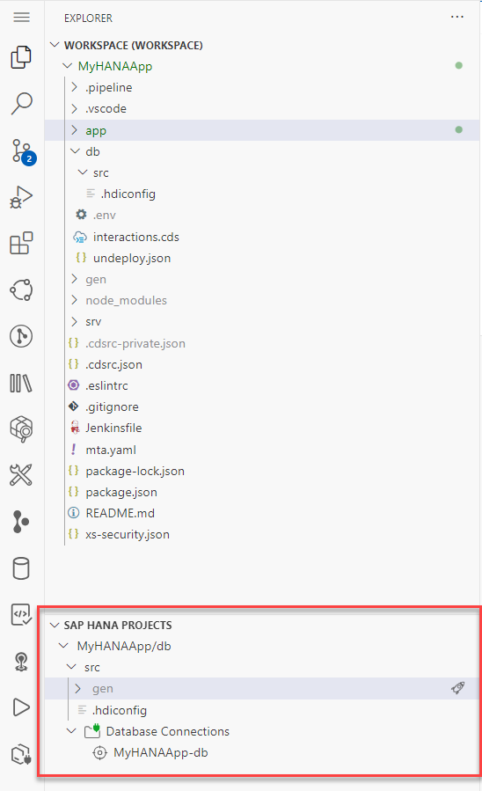Screen dimensions: 482x791
Task: Open the .env file
Action: (x=105, y=215)
